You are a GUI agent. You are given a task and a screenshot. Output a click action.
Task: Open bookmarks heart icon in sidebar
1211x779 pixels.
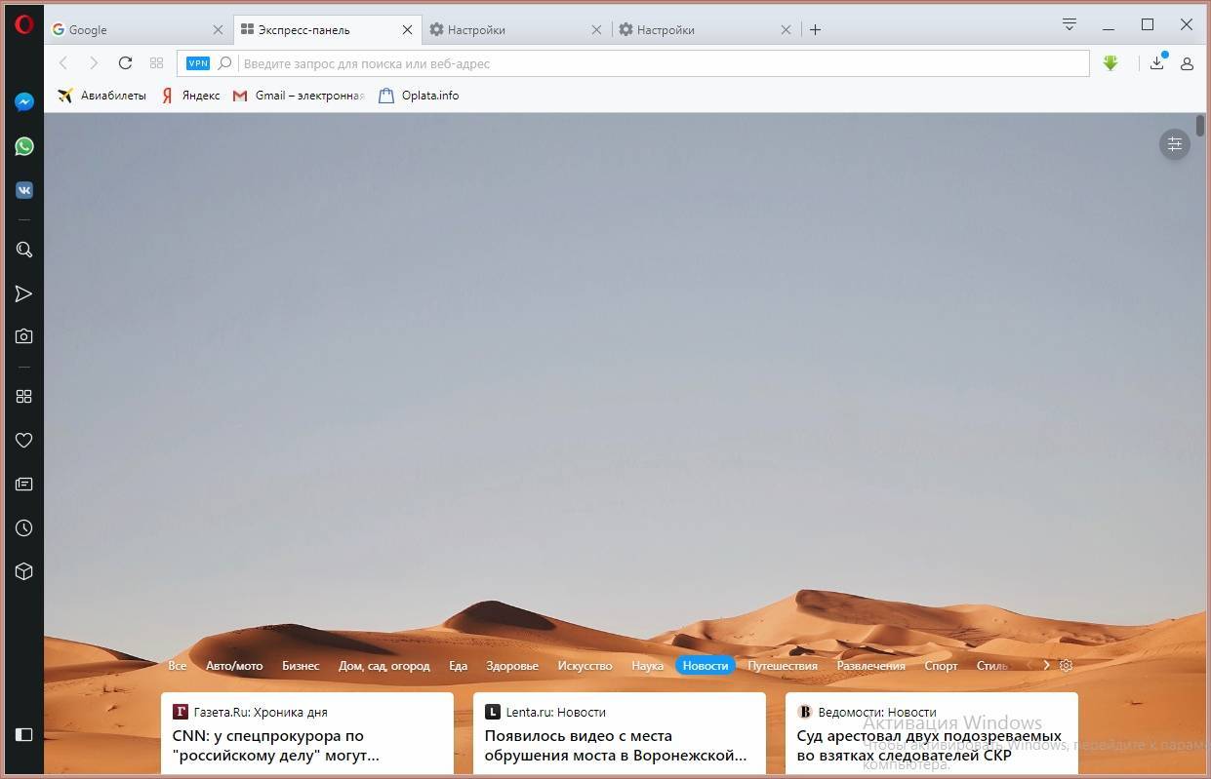[x=24, y=441]
